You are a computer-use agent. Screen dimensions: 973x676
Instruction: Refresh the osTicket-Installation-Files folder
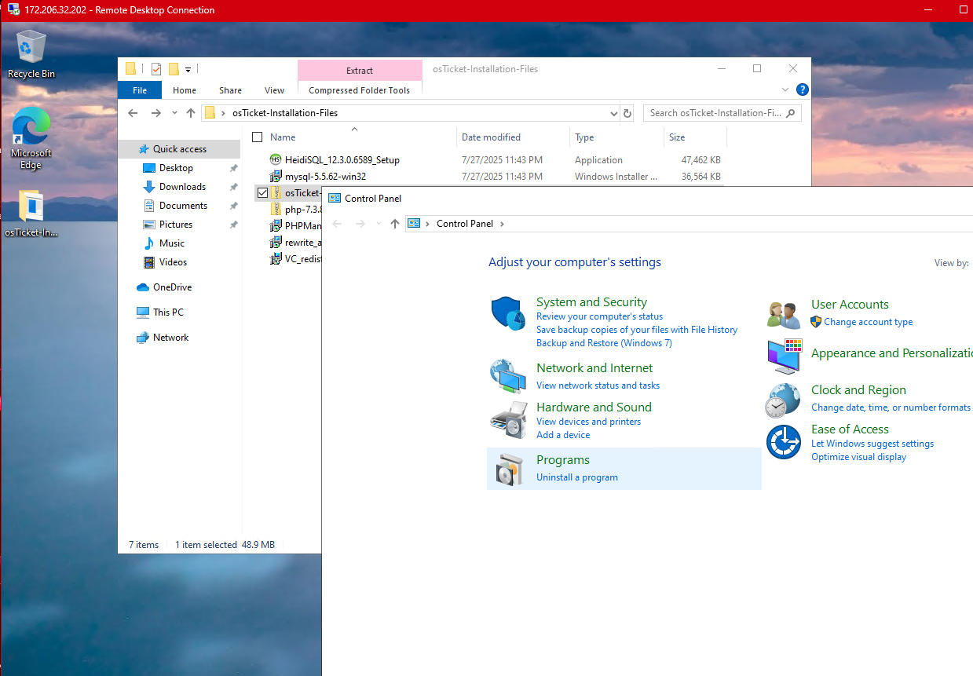pyautogui.click(x=627, y=113)
